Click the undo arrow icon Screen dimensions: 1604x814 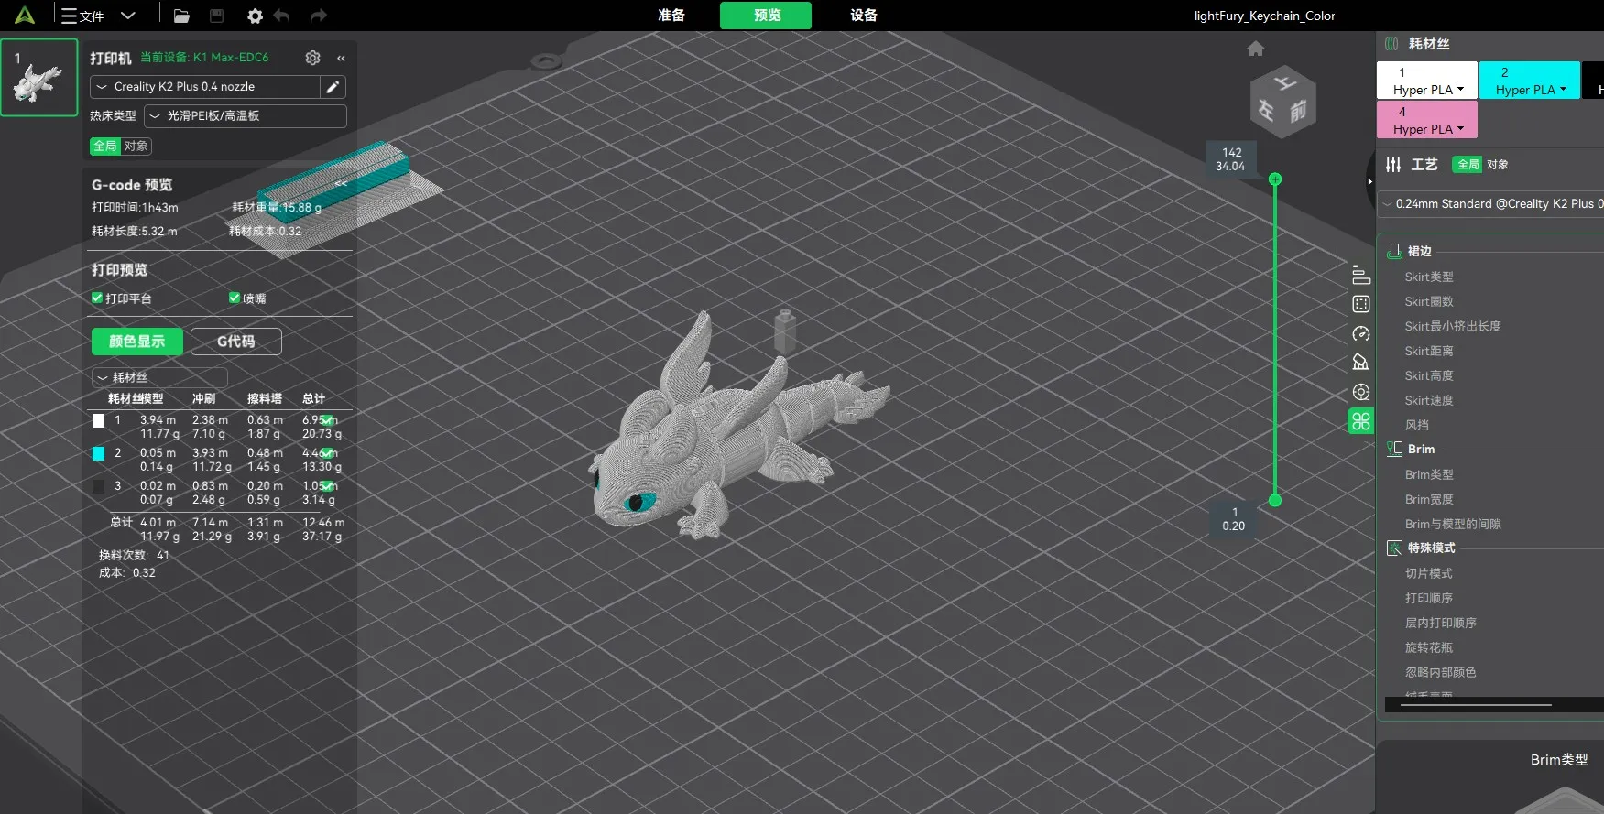click(x=282, y=16)
